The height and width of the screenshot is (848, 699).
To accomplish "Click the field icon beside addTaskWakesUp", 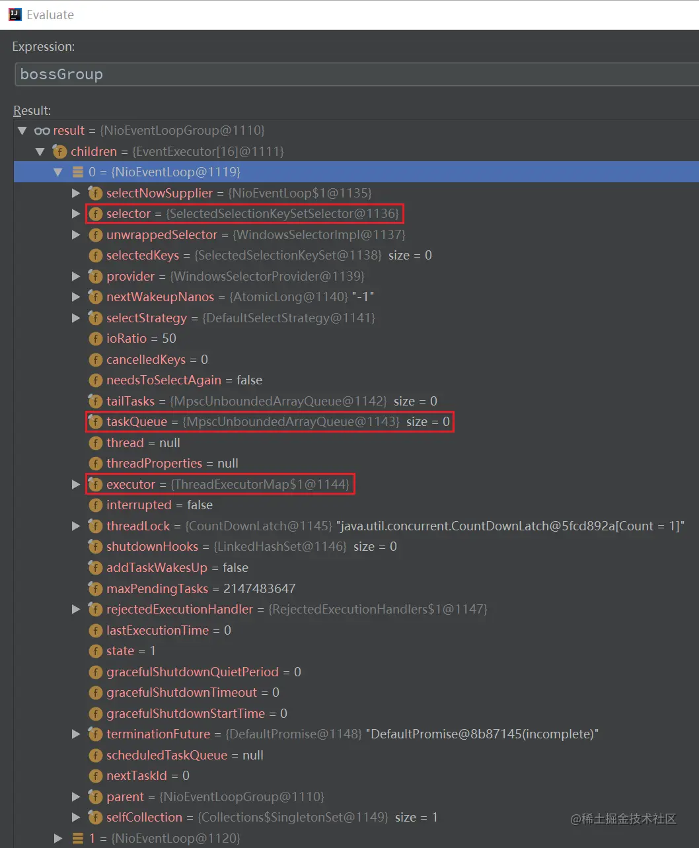I will (x=96, y=568).
